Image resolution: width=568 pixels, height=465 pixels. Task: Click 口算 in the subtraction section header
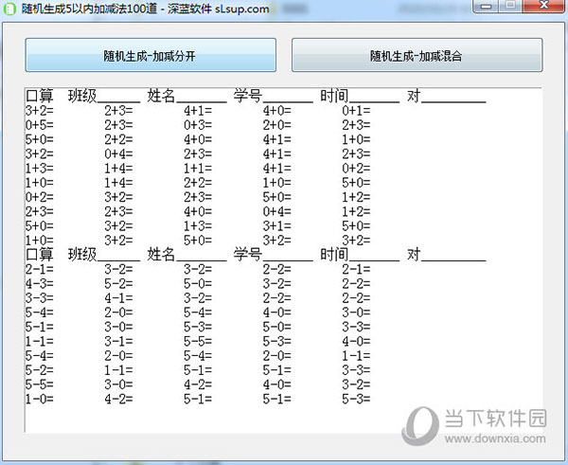[x=40, y=255]
